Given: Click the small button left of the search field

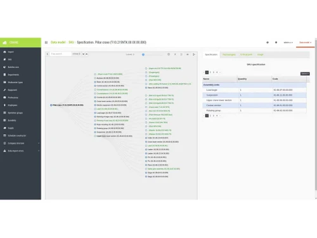Looking at the screenshot, I should pyautogui.click(x=48, y=54).
